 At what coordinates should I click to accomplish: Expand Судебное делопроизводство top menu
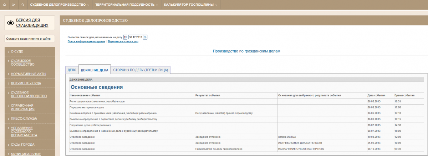(60, 5)
